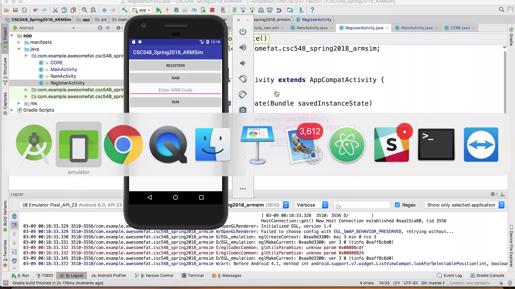
Task: Click the Cut scissors icon in toolbar
Action: click(56, 10)
